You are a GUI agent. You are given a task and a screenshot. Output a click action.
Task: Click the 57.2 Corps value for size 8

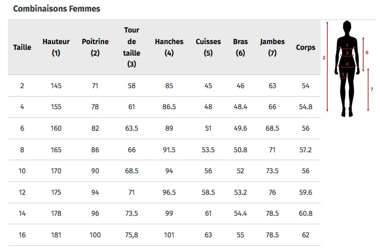(305, 150)
